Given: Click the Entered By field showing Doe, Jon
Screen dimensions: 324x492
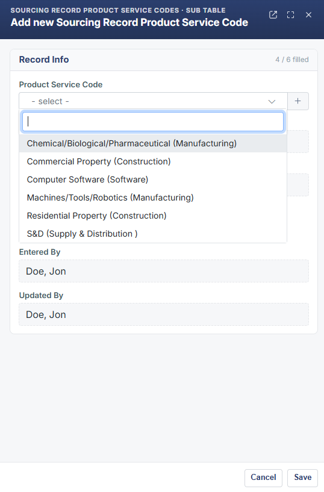Looking at the screenshot, I should click(x=164, y=271).
